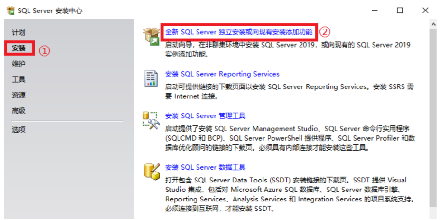Image resolution: width=441 pixels, height=220 pixels.
Task: Open the 高级 page
Action: 19,111
